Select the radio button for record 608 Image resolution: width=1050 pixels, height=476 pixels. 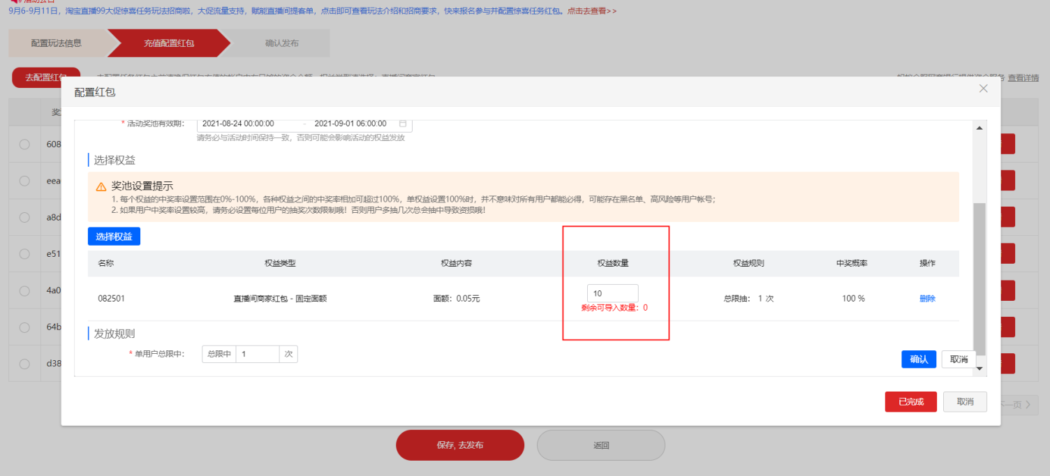[x=25, y=144]
